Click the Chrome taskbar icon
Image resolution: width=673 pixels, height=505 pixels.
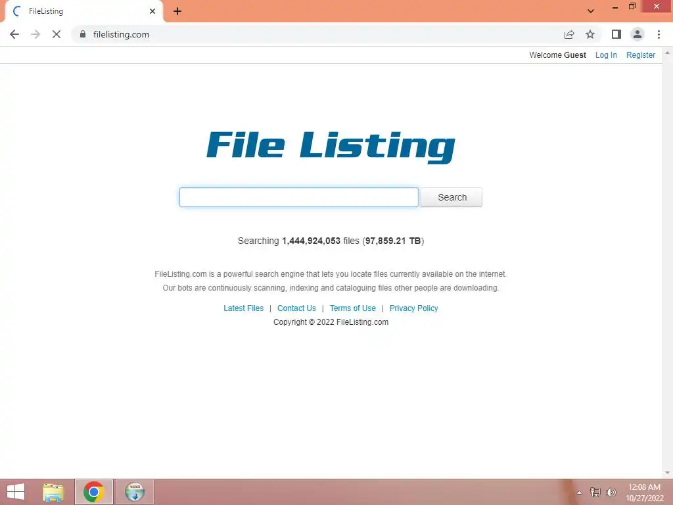click(x=94, y=492)
